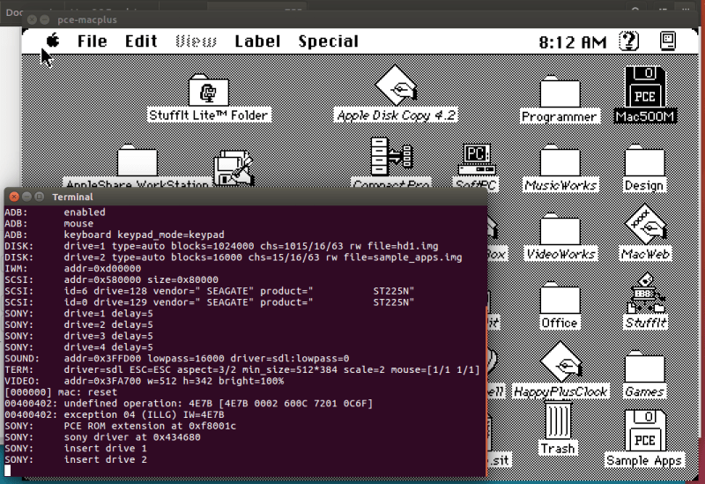Image resolution: width=705 pixels, height=484 pixels.
Task: Click the hd1.img DISK line in Terminal
Action: (222, 246)
